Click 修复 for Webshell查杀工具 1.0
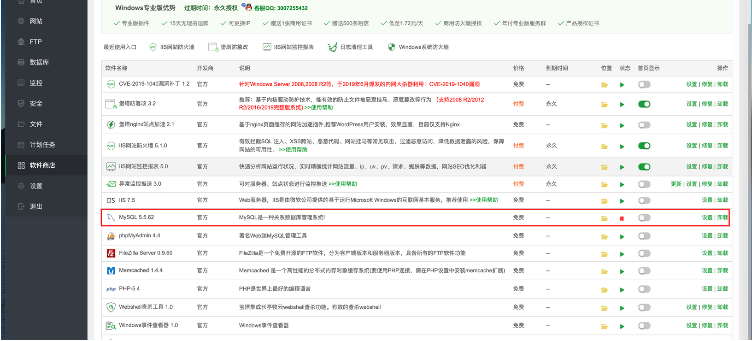 coord(707,307)
